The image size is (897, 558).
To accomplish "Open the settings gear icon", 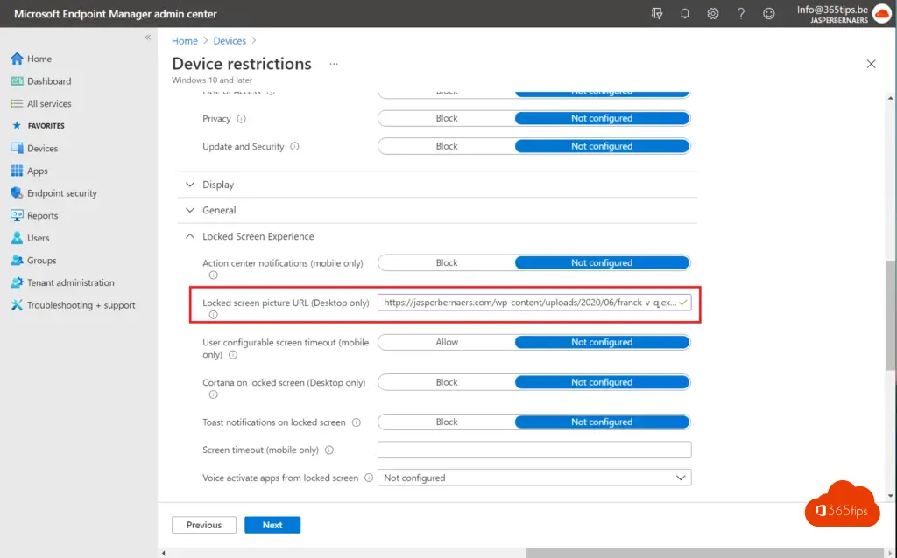I will click(713, 13).
